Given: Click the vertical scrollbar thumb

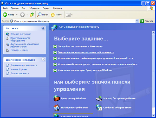Looking at the screenshot, I should (x=153, y=71).
